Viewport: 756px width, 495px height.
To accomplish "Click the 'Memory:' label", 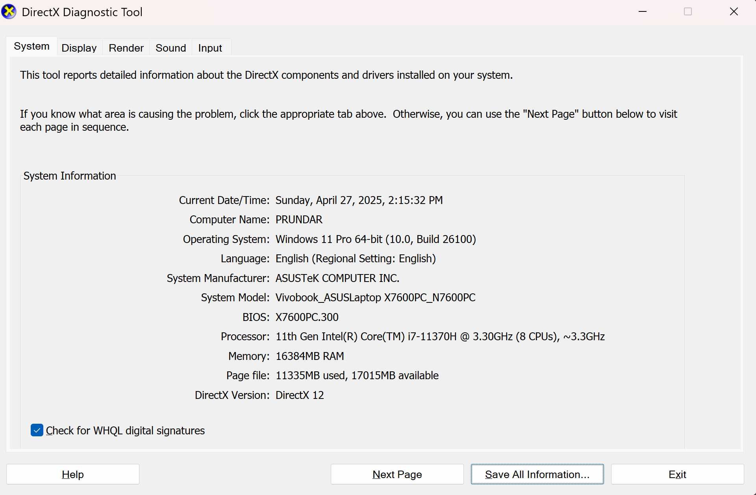I will click(x=249, y=356).
